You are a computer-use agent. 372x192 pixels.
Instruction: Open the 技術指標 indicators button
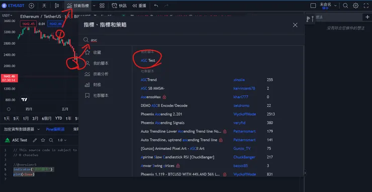click(x=78, y=6)
